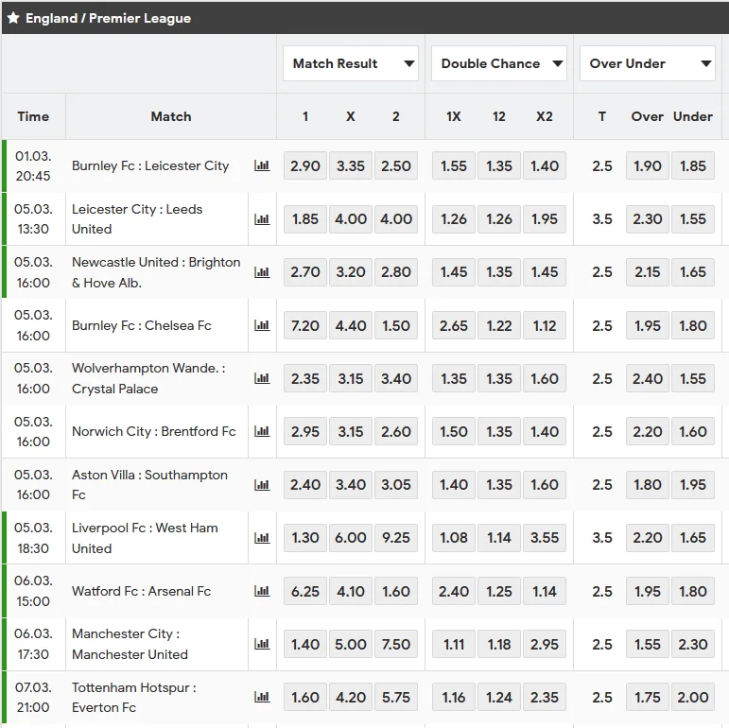The height and width of the screenshot is (728, 729).
Task: Pick X2 odds 1.12 for Burnley vs Chelsea
Action: [545, 325]
